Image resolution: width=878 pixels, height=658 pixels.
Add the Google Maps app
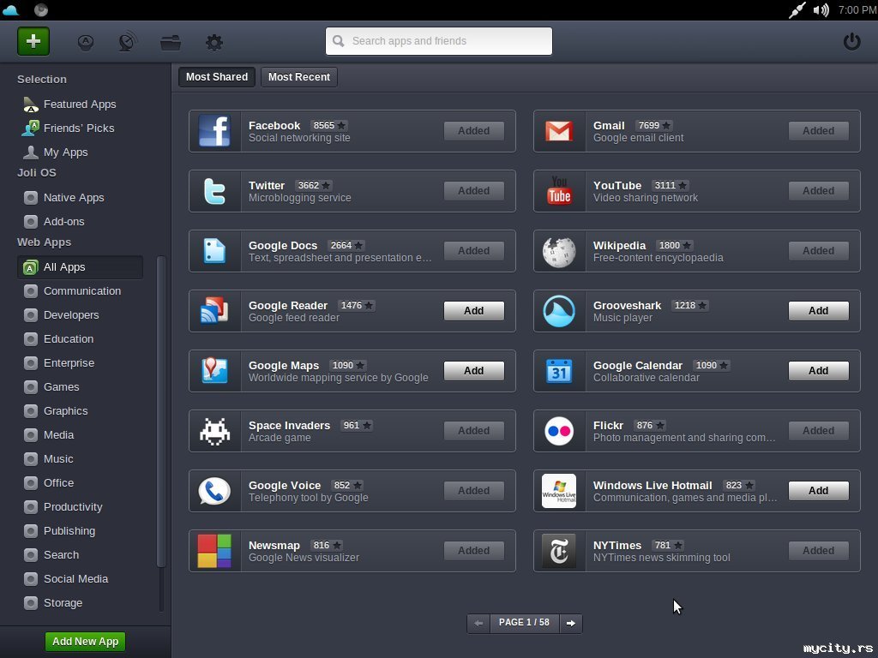point(473,370)
